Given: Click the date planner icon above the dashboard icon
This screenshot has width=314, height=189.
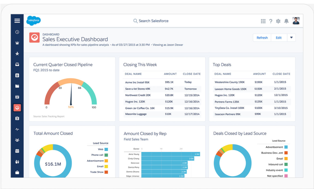Looking at the screenshot, I should tap(17, 97).
